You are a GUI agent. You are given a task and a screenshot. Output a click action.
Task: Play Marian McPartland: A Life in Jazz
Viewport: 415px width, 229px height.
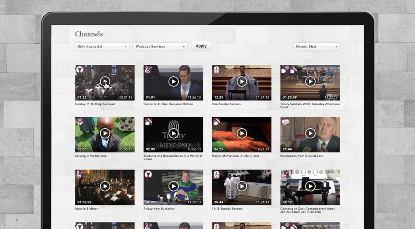(x=241, y=133)
